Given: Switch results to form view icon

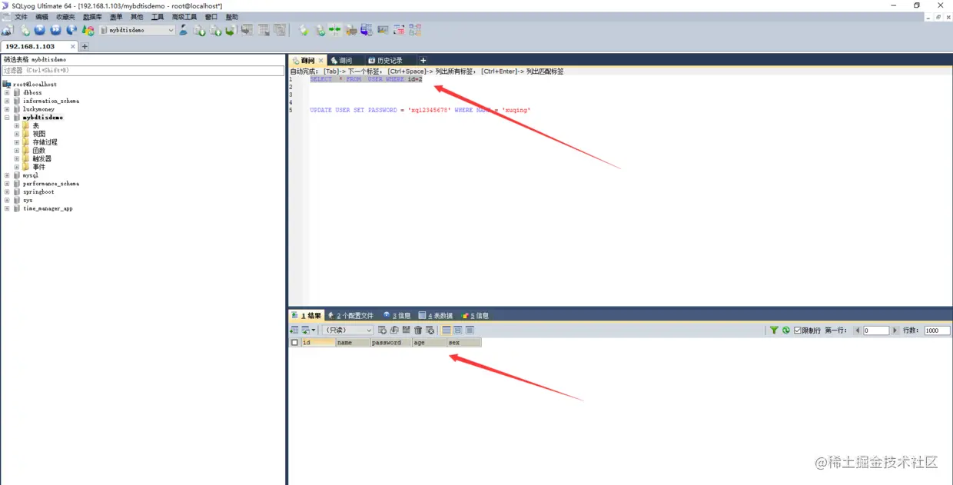Looking at the screenshot, I should 457,330.
